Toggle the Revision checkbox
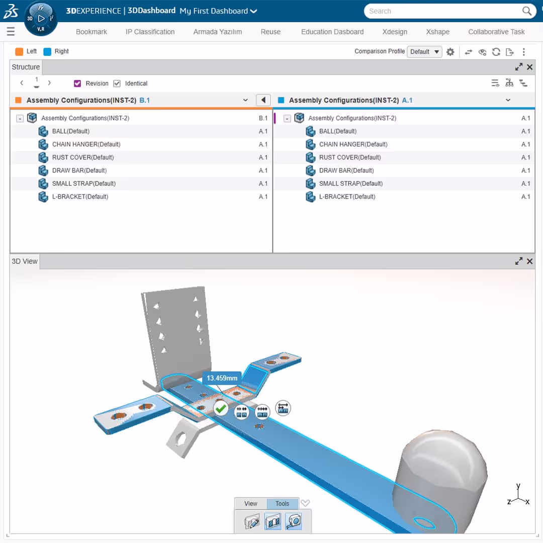The height and width of the screenshot is (543, 543). tap(77, 83)
